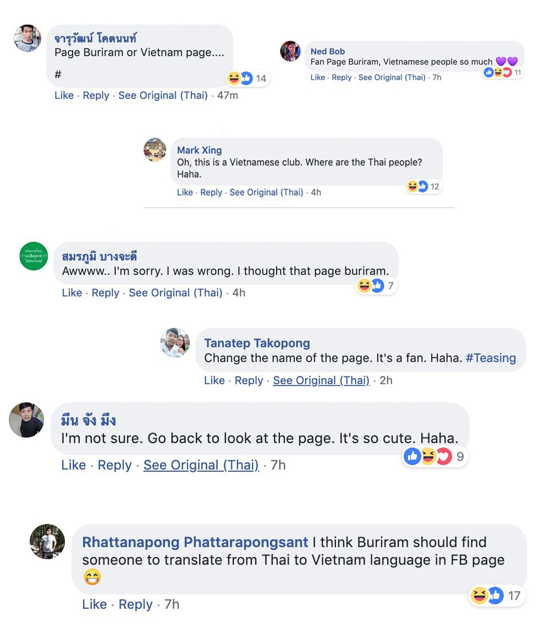See Thai original of Ned Bob's comment
The width and height of the screenshot is (550, 633).
[x=392, y=78]
